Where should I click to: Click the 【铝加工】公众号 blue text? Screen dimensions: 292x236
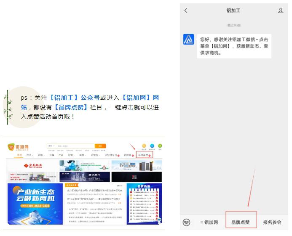click(x=75, y=98)
